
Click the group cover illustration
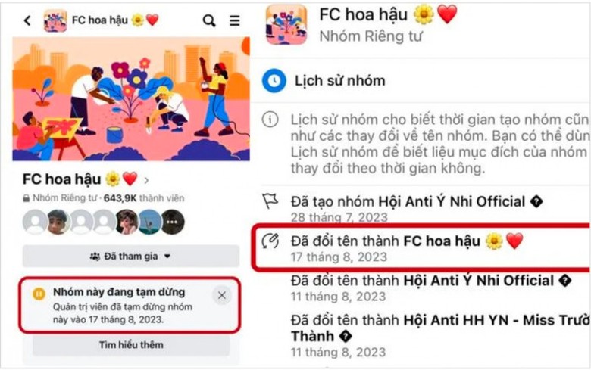[x=131, y=99]
